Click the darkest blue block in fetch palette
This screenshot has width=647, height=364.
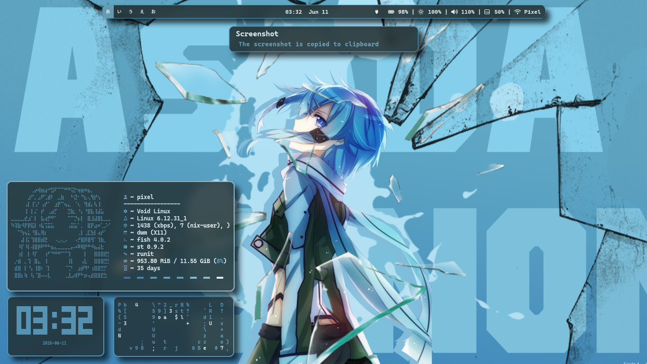pyautogui.click(x=127, y=278)
